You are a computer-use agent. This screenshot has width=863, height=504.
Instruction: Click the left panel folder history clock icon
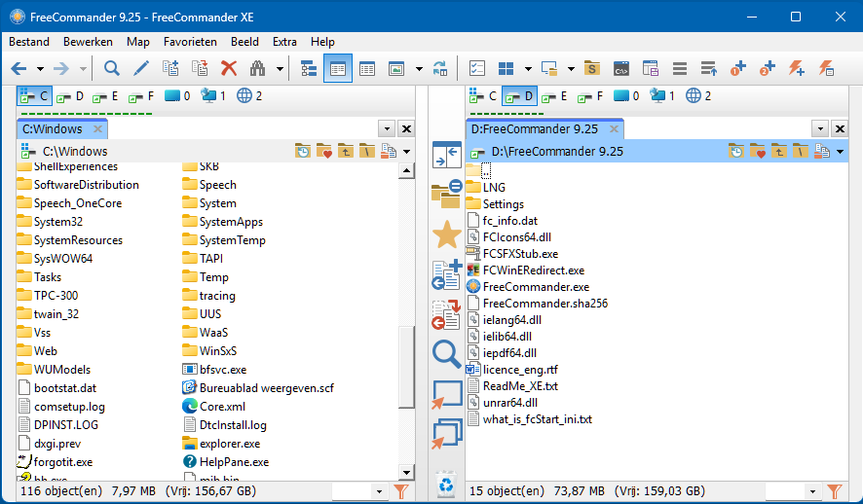pyautogui.click(x=303, y=151)
